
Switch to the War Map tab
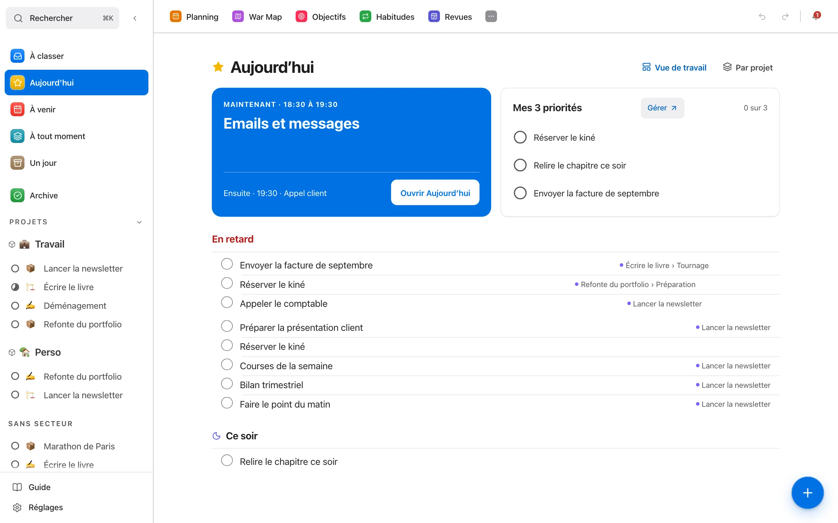pyautogui.click(x=257, y=17)
